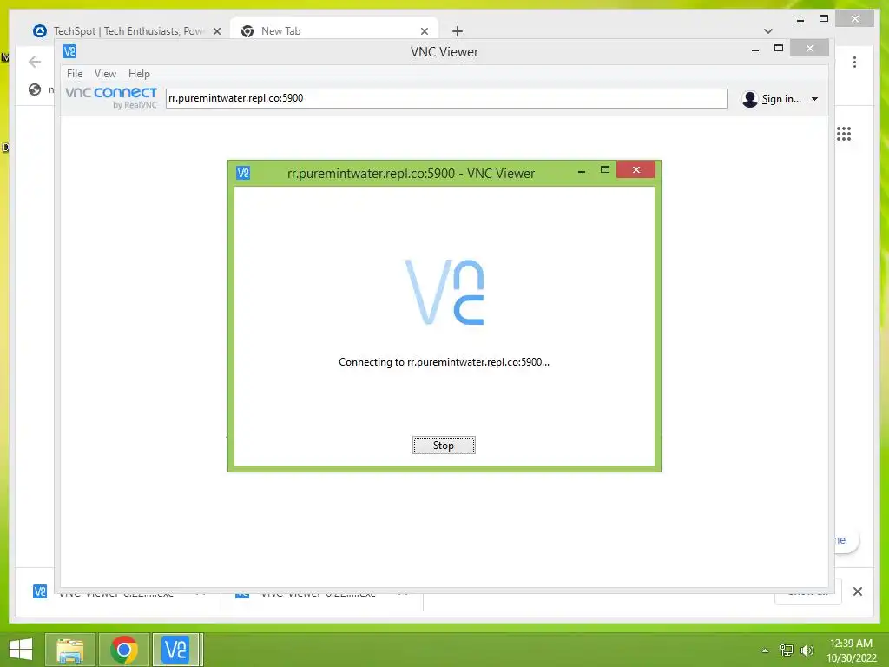Click Chrome's back arrow
This screenshot has height=667, width=889.
tap(35, 62)
